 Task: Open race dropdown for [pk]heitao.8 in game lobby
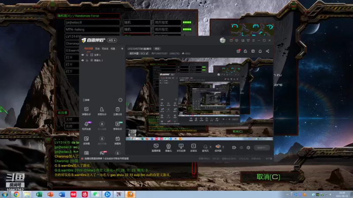pyautogui.click(x=137, y=22)
